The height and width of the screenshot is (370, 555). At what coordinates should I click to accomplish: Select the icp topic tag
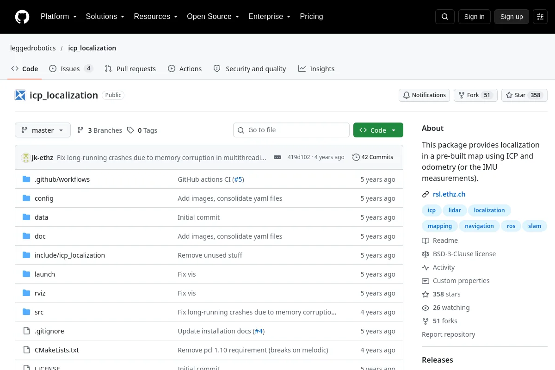point(432,210)
